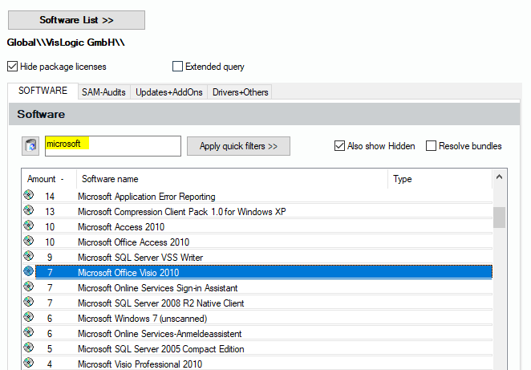Viewport: 531px width, 370px height.
Task: Switch to the SAM-Audits tab
Action: tap(103, 92)
